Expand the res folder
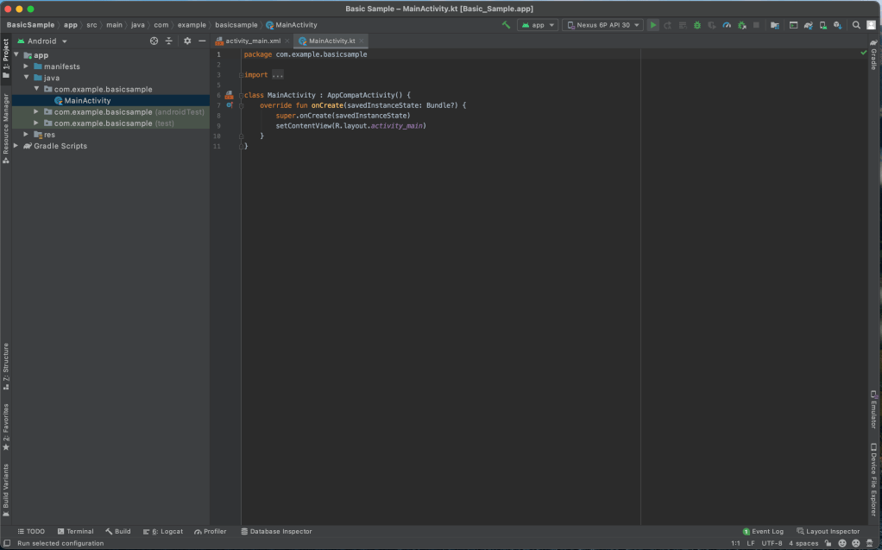 (x=26, y=135)
